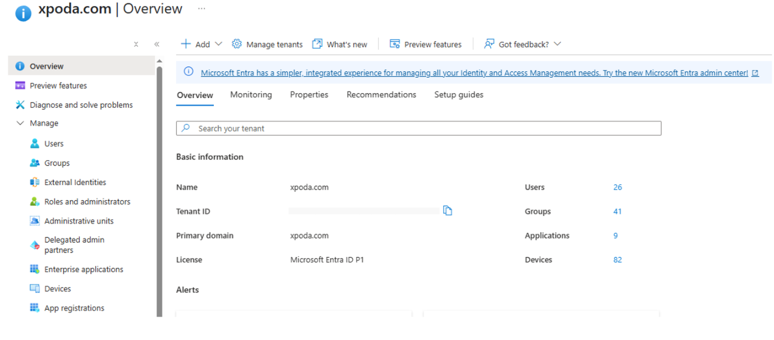Image resolution: width=774 pixels, height=340 pixels.
Task: Click the Delegated admin partners icon
Action: click(34, 245)
